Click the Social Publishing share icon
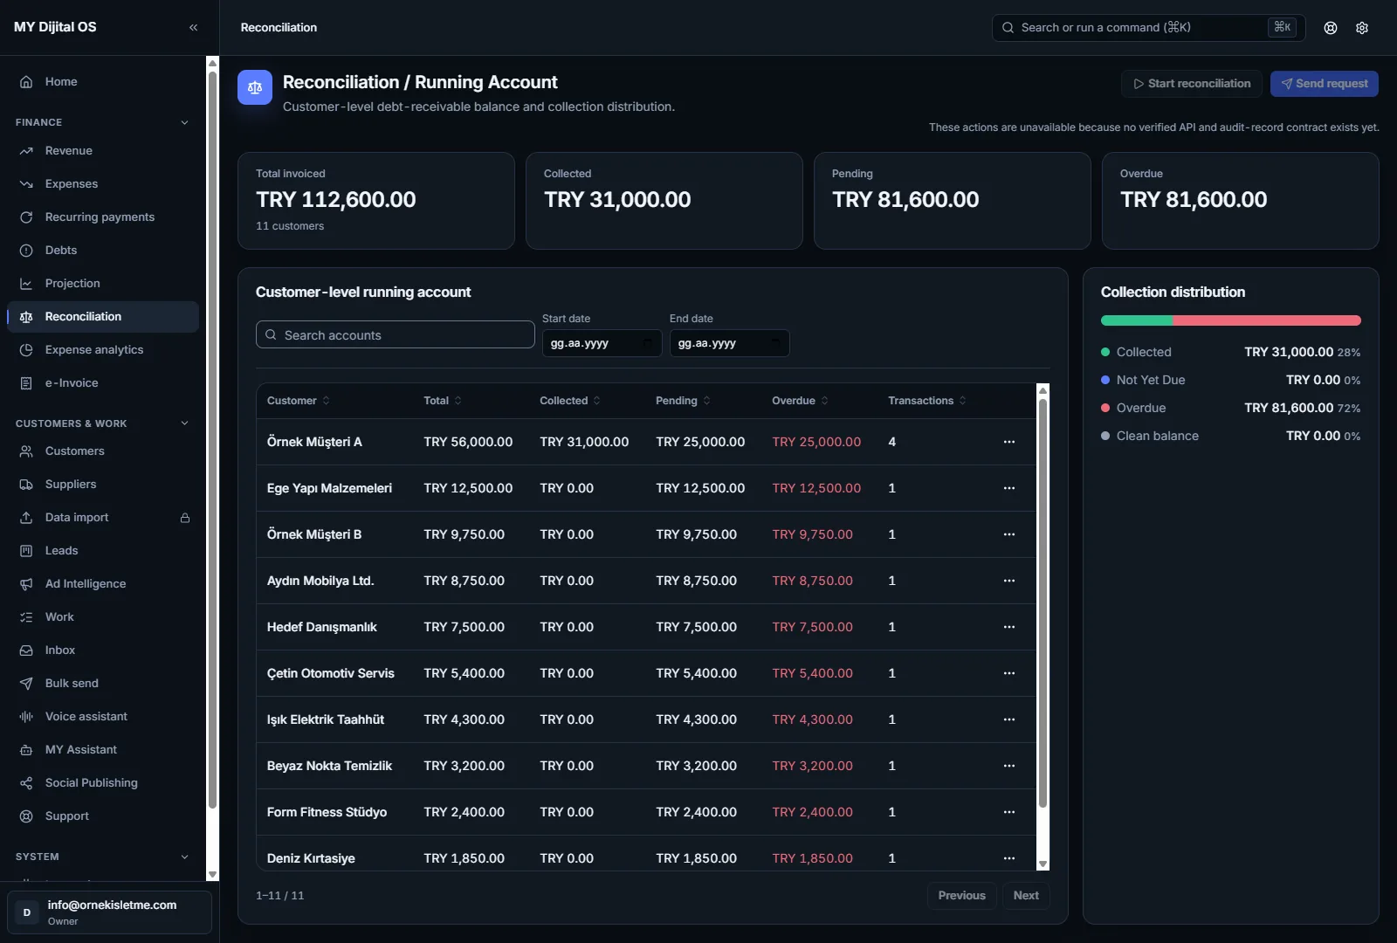Image resolution: width=1397 pixels, height=943 pixels. click(x=26, y=783)
